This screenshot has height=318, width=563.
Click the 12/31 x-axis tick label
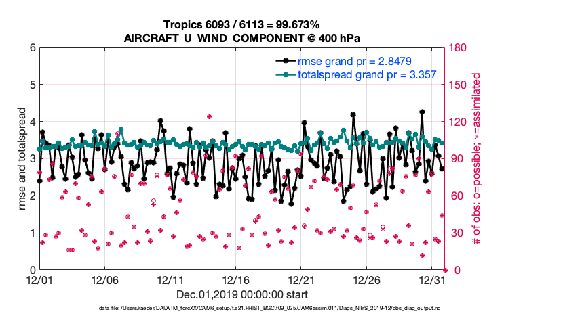[x=432, y=279]
